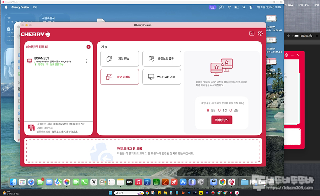This screenshot has height=196, width=320.
Task: Open the 보기 menu
Action: click(35, 7)
